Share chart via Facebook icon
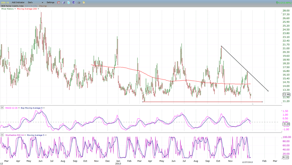292x165 pixels. coord(74,3)
